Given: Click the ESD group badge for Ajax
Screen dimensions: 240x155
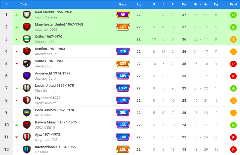Looking at the screenshot, I should tap(123, 137).
